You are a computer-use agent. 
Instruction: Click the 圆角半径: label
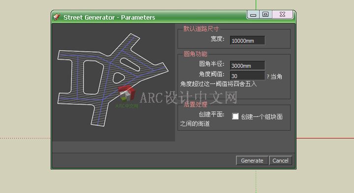pyautogui.click(x=211, y=64)
